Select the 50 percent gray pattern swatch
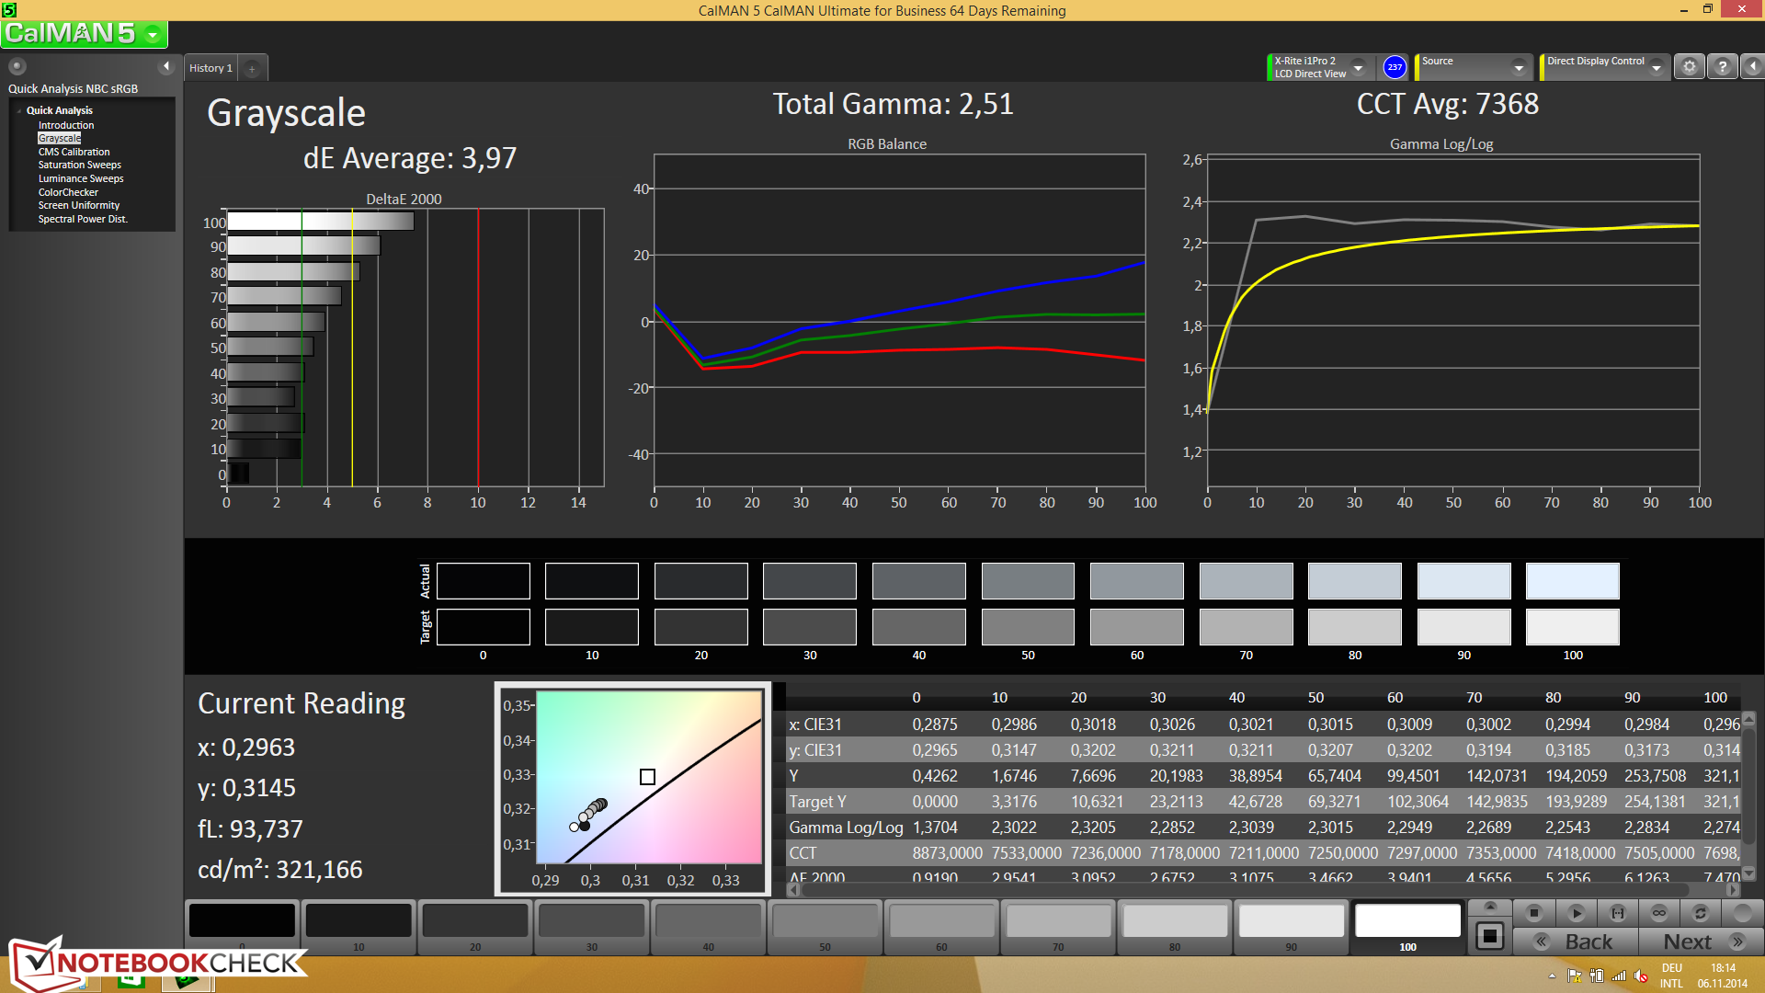The width and height of the screenshot is (1765, 993). (x=825, y=921)
